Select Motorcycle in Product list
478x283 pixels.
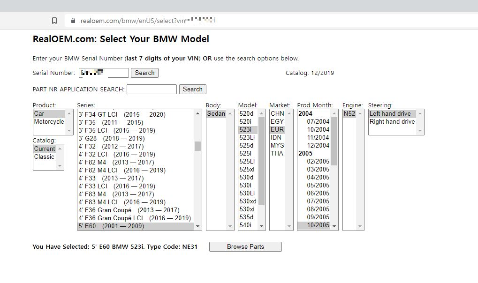coord(49,121)
